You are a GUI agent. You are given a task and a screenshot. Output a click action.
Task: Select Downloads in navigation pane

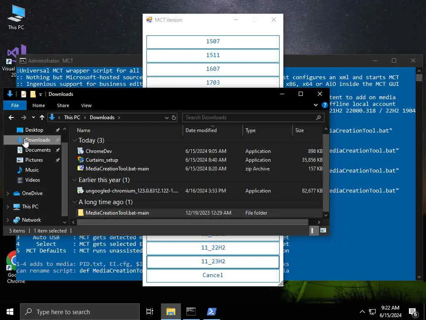coord(32,140)
